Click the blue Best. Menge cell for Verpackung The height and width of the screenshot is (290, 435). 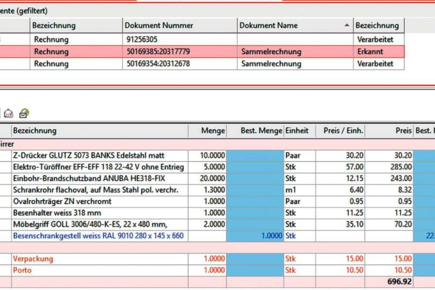255,259
